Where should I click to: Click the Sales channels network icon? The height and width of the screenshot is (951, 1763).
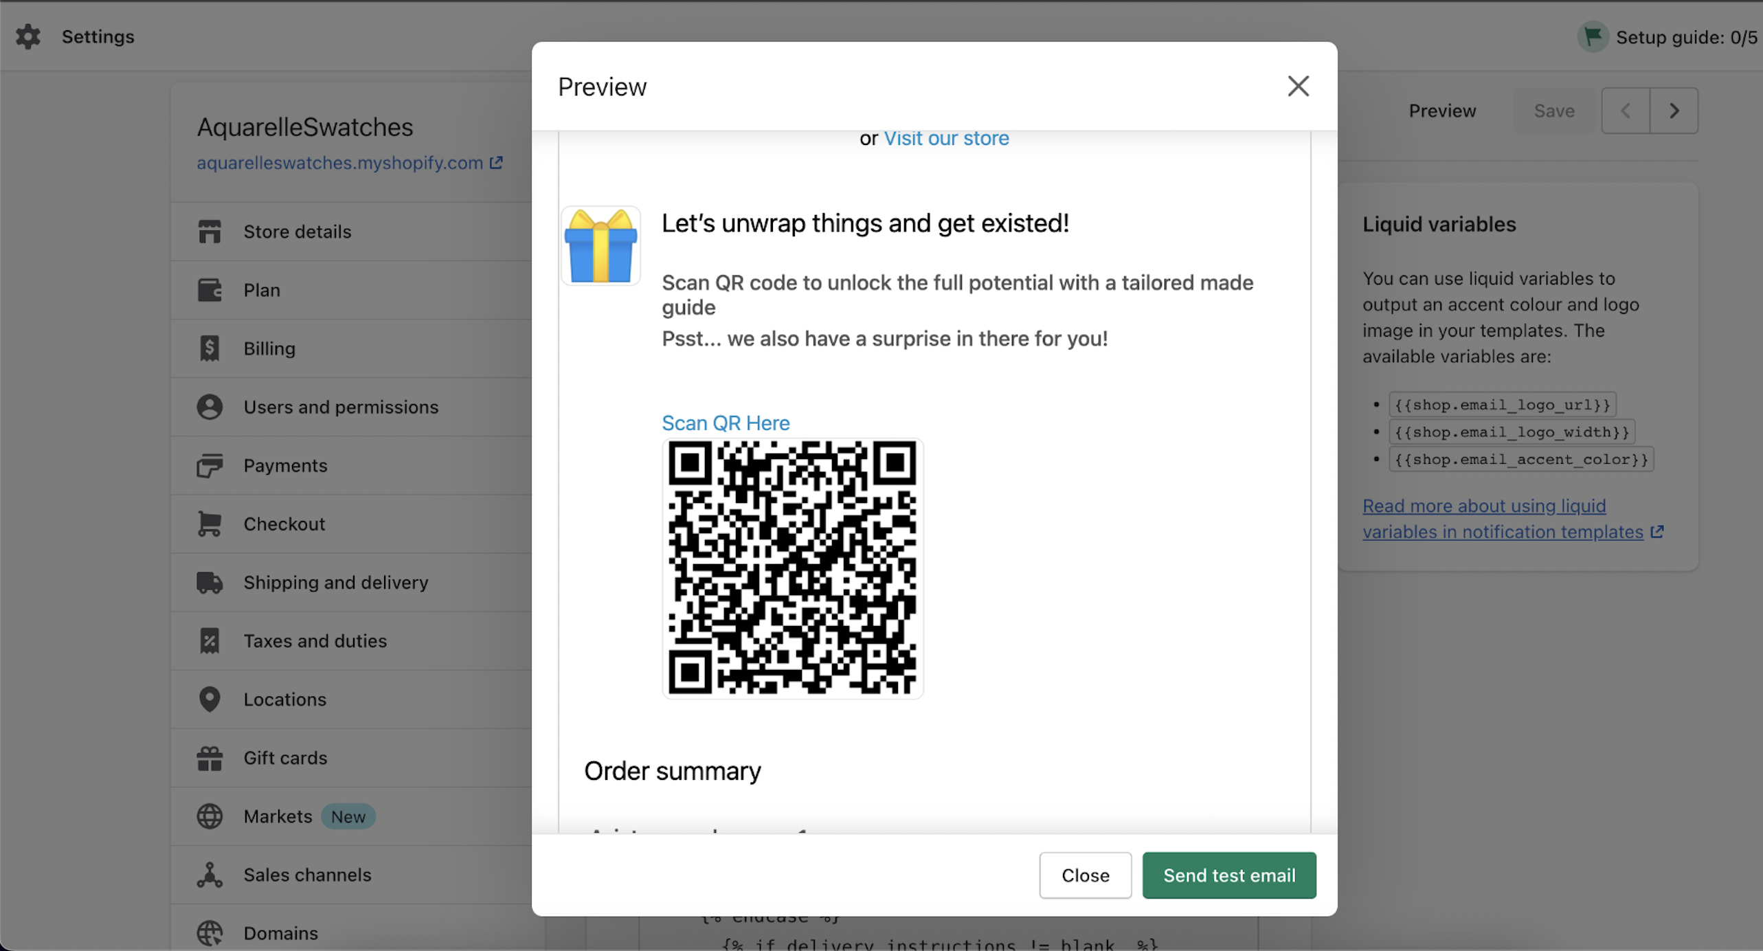210,875
